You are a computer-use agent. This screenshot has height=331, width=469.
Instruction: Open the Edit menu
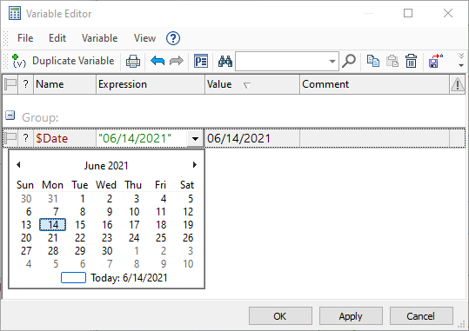coord(57,38)
